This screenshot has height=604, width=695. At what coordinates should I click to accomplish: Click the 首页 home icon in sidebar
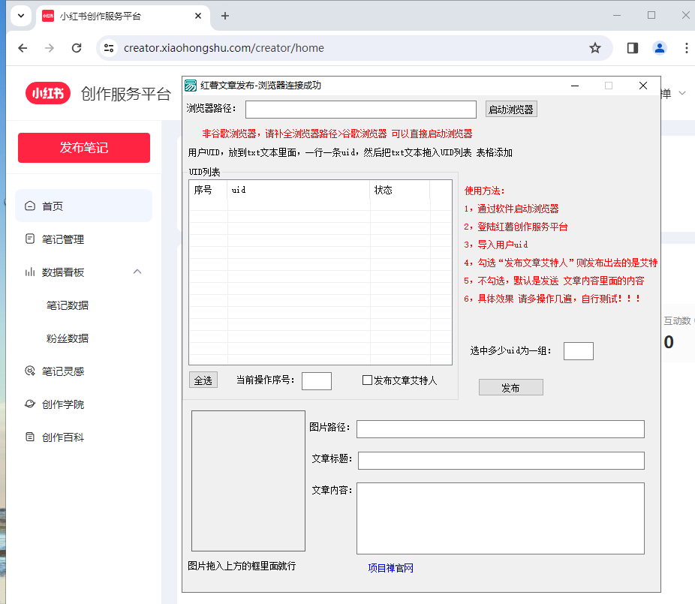coord(30,206)
